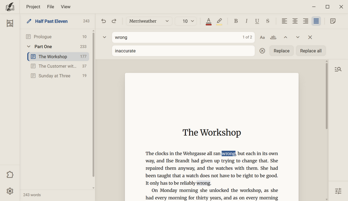
Task: Open Sunday at Three chapter
Action: click(58, 76)
